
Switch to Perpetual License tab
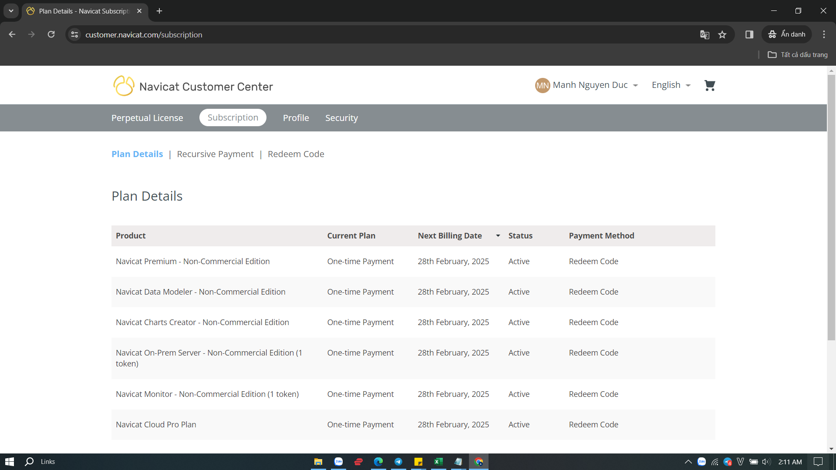click(147, 118)
